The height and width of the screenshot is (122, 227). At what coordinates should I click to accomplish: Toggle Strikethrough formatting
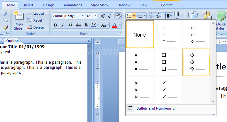coord(78,25)
